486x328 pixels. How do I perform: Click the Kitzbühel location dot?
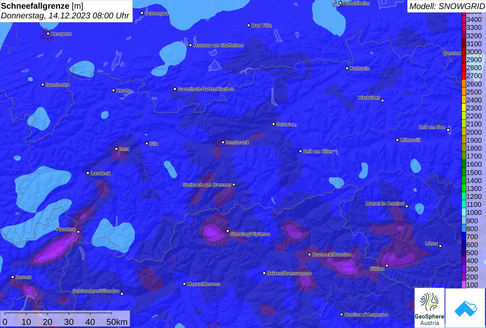pos(383,101)
